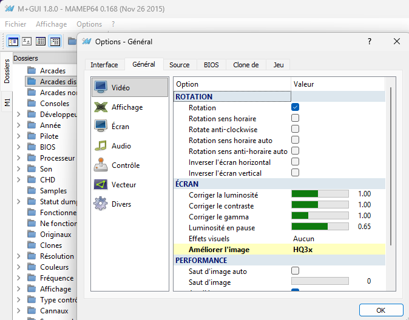Enable Rotation sens horaire checkbox
Image resolution: width=409 pixels, height=320 pixels.
tap(295, 118)
